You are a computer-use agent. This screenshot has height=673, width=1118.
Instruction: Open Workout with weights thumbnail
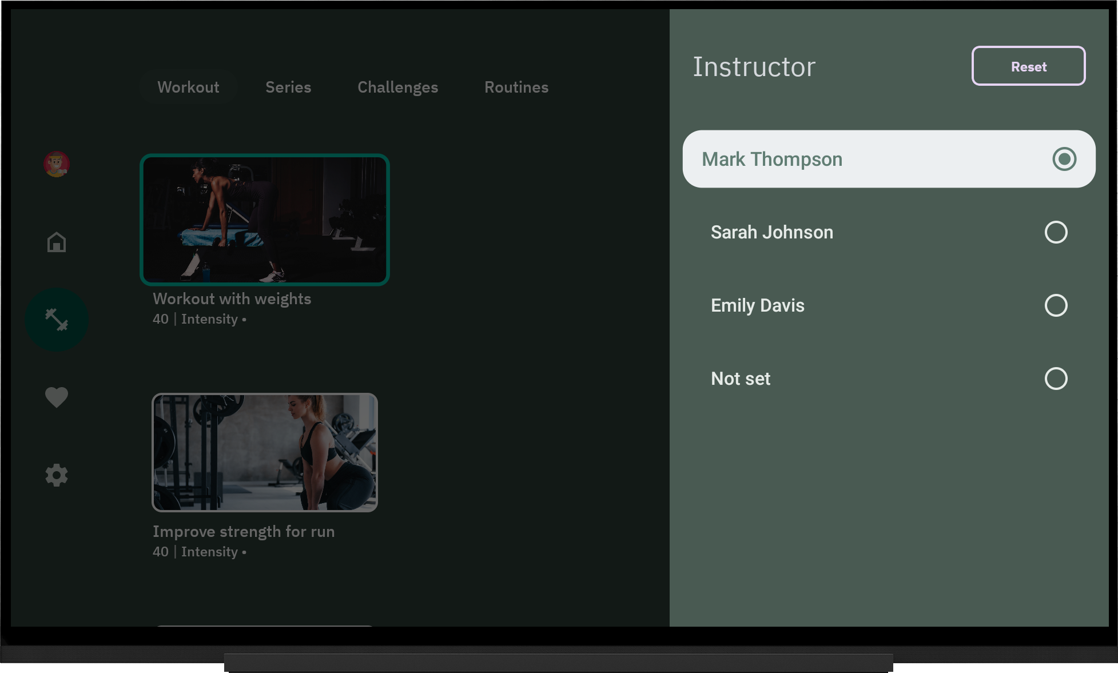point(264,220)
